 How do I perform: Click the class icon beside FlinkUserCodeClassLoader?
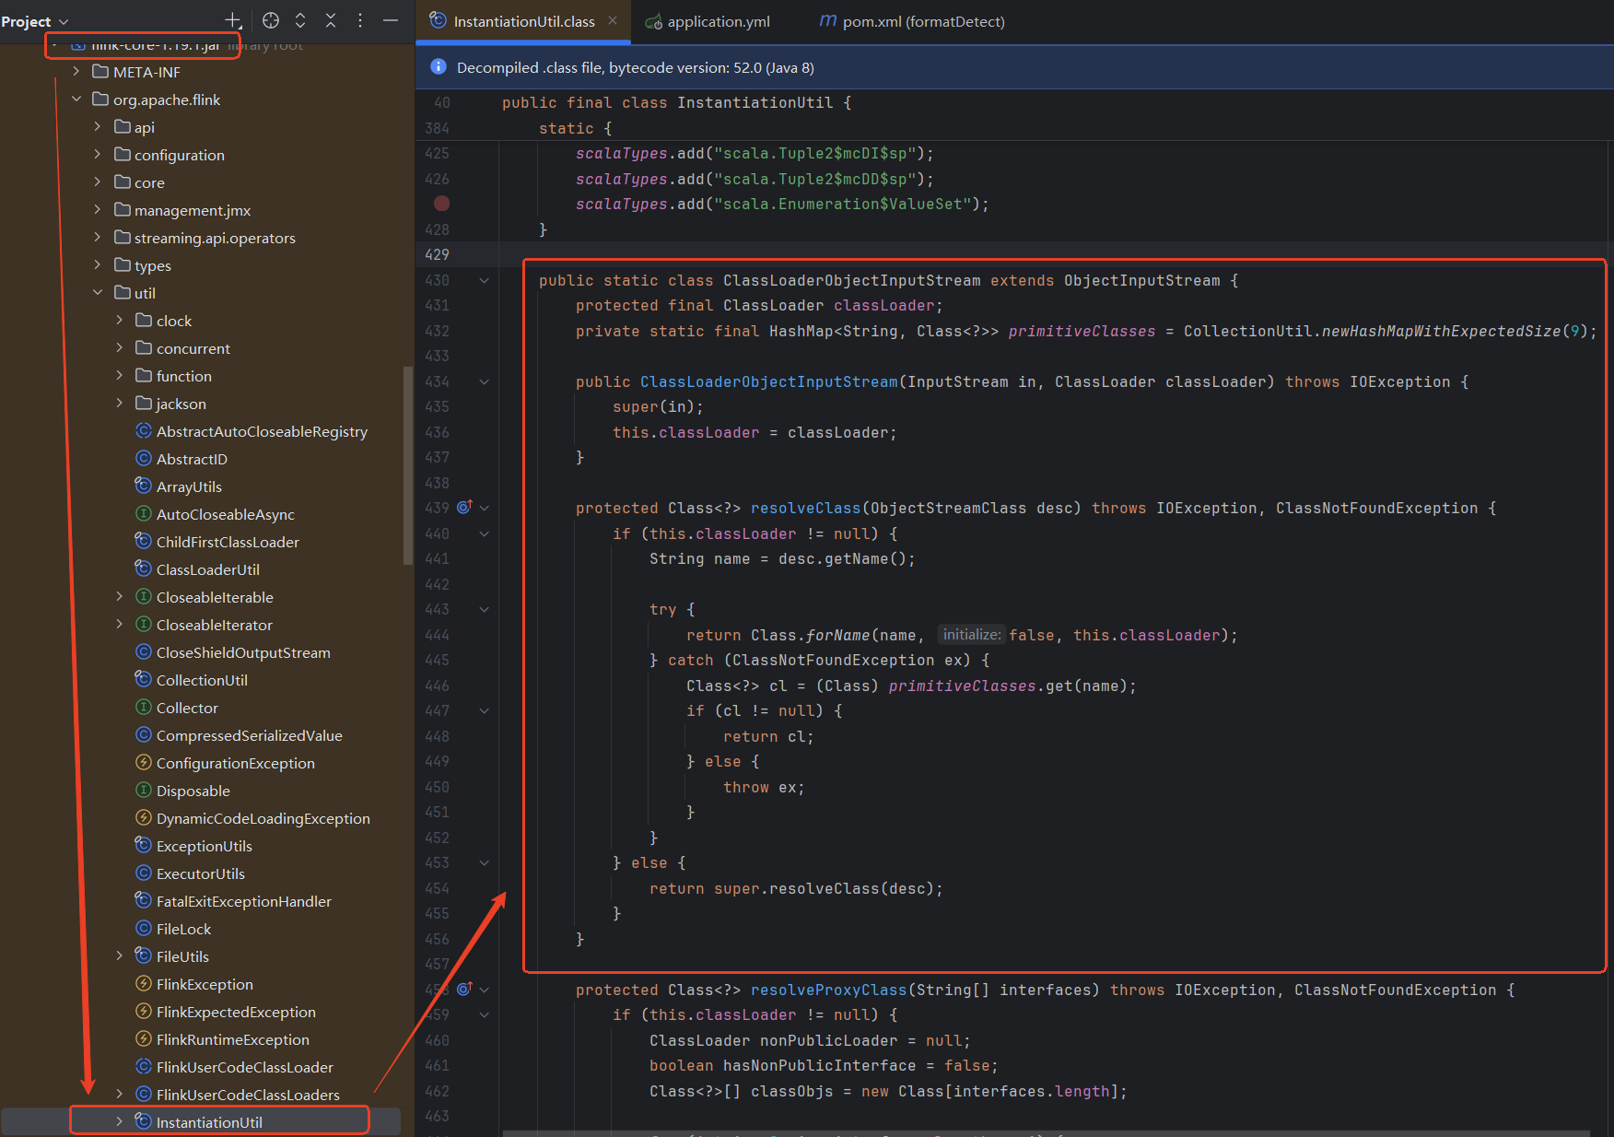[144, 1066]
